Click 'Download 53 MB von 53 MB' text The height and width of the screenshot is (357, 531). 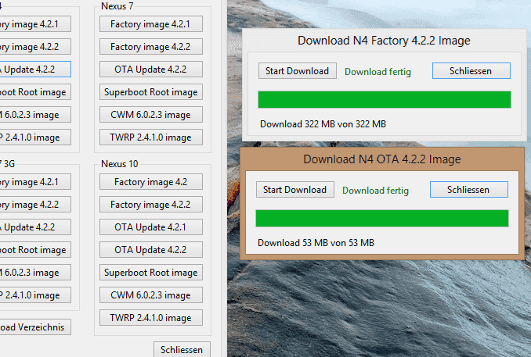pos(316,242)
